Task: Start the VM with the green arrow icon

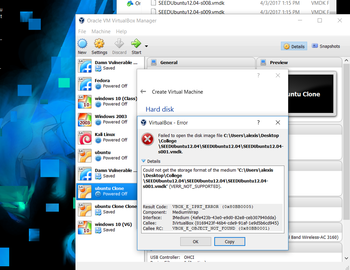Action: [136, 43]
